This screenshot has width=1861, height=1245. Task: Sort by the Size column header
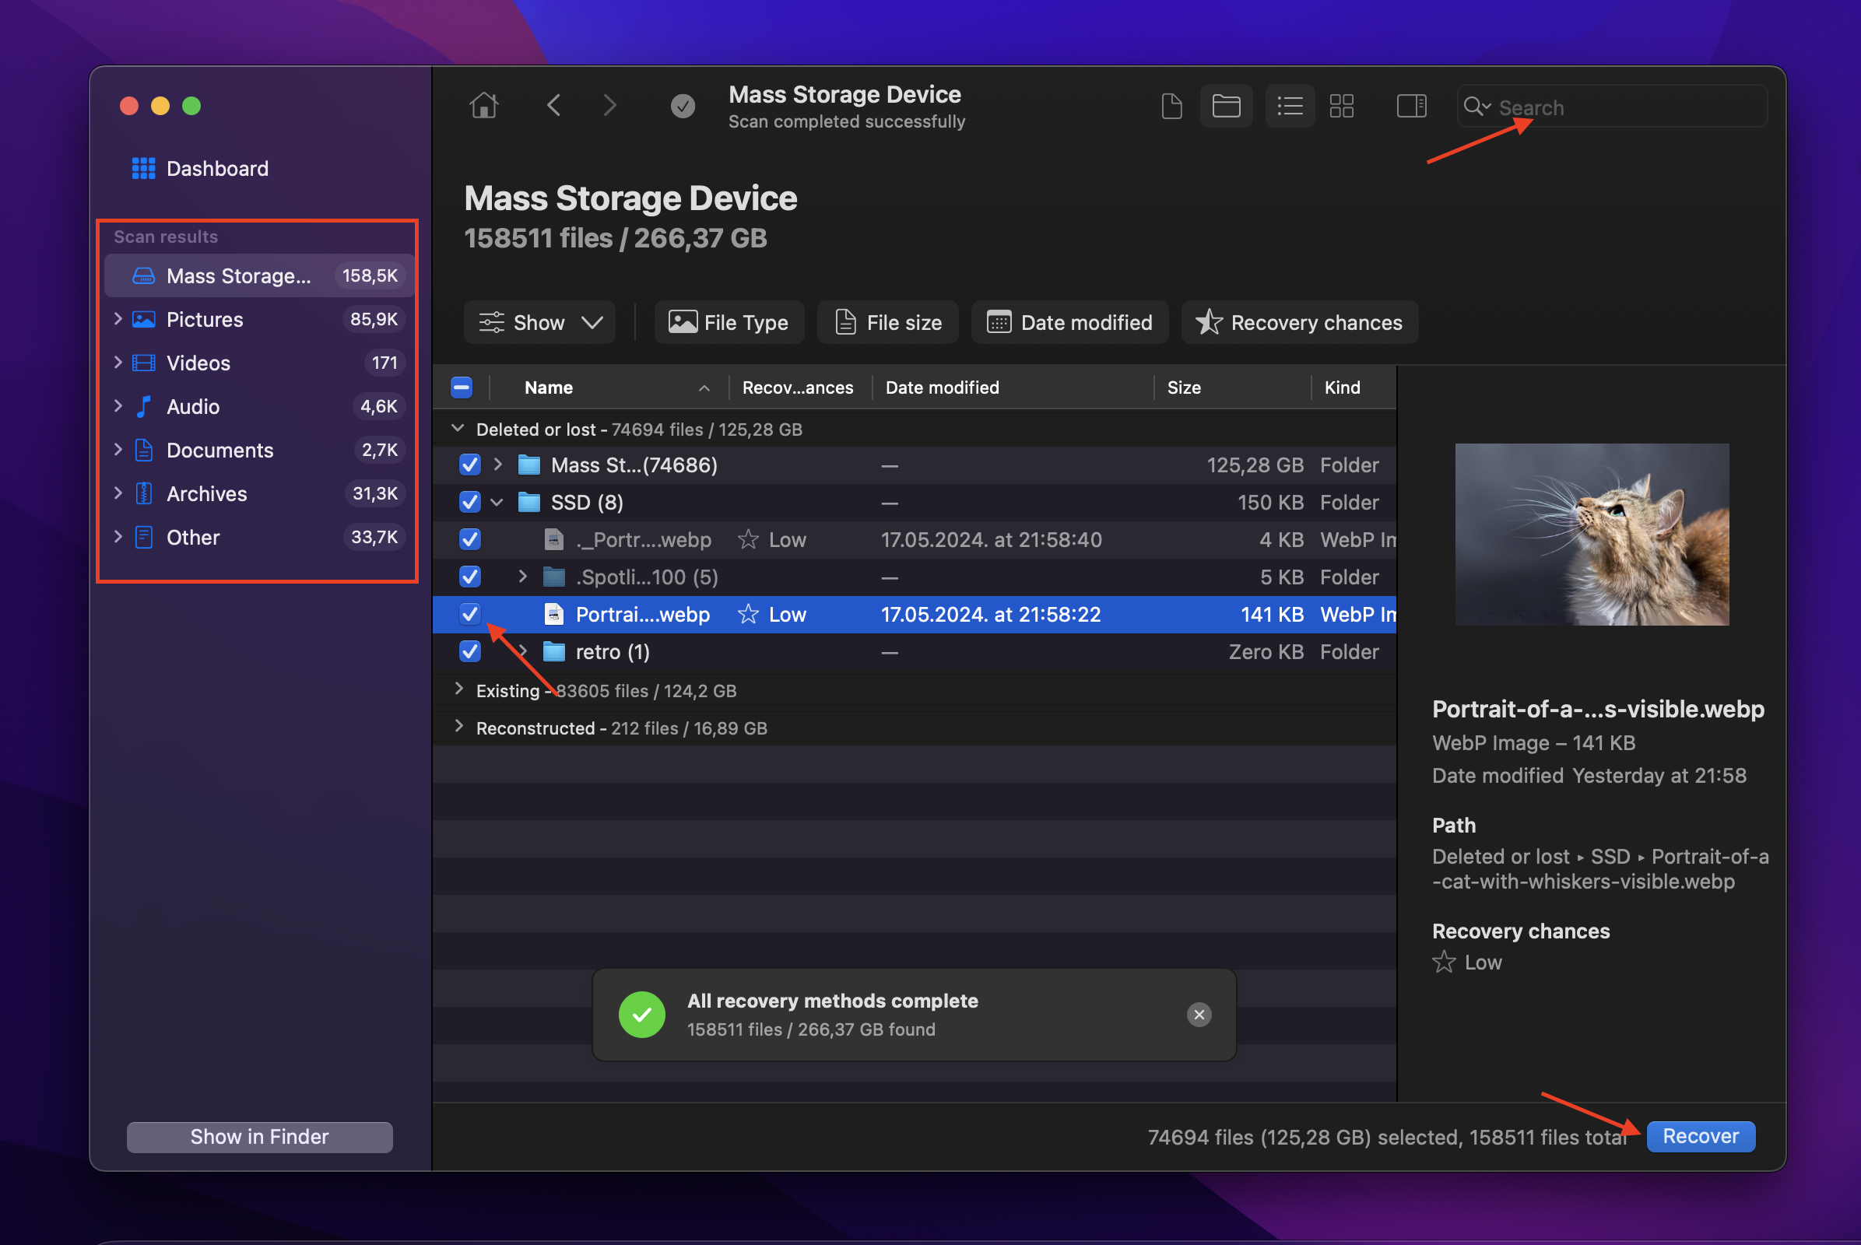click(x=1232, y=388)
